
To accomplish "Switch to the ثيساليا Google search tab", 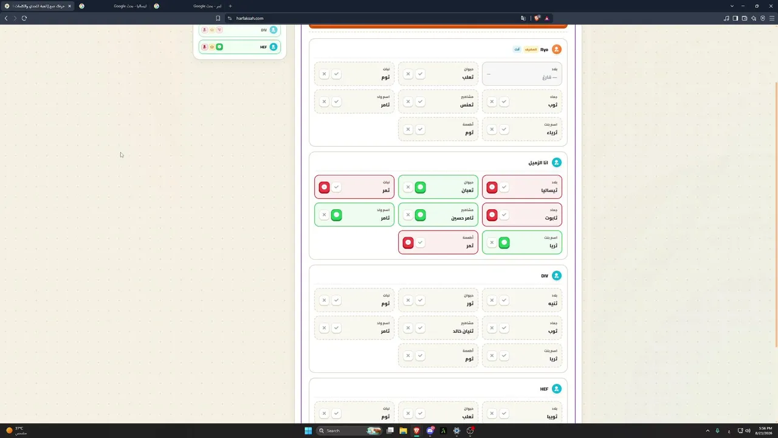I will tap(112, 6).
